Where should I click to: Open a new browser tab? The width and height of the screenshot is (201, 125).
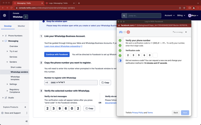point(79,3)
